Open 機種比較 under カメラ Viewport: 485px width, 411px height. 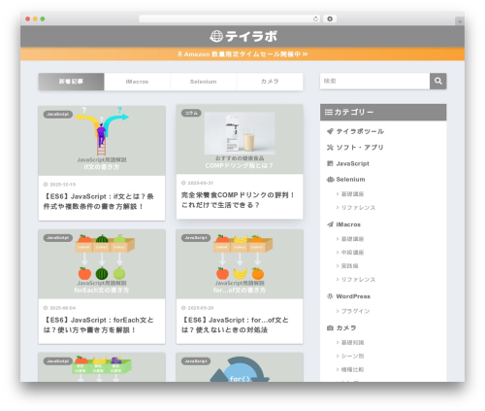[x=352, y=370]
